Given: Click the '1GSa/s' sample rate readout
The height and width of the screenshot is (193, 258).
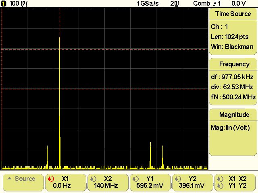Looking at the screenshot, I should [148, 4].
